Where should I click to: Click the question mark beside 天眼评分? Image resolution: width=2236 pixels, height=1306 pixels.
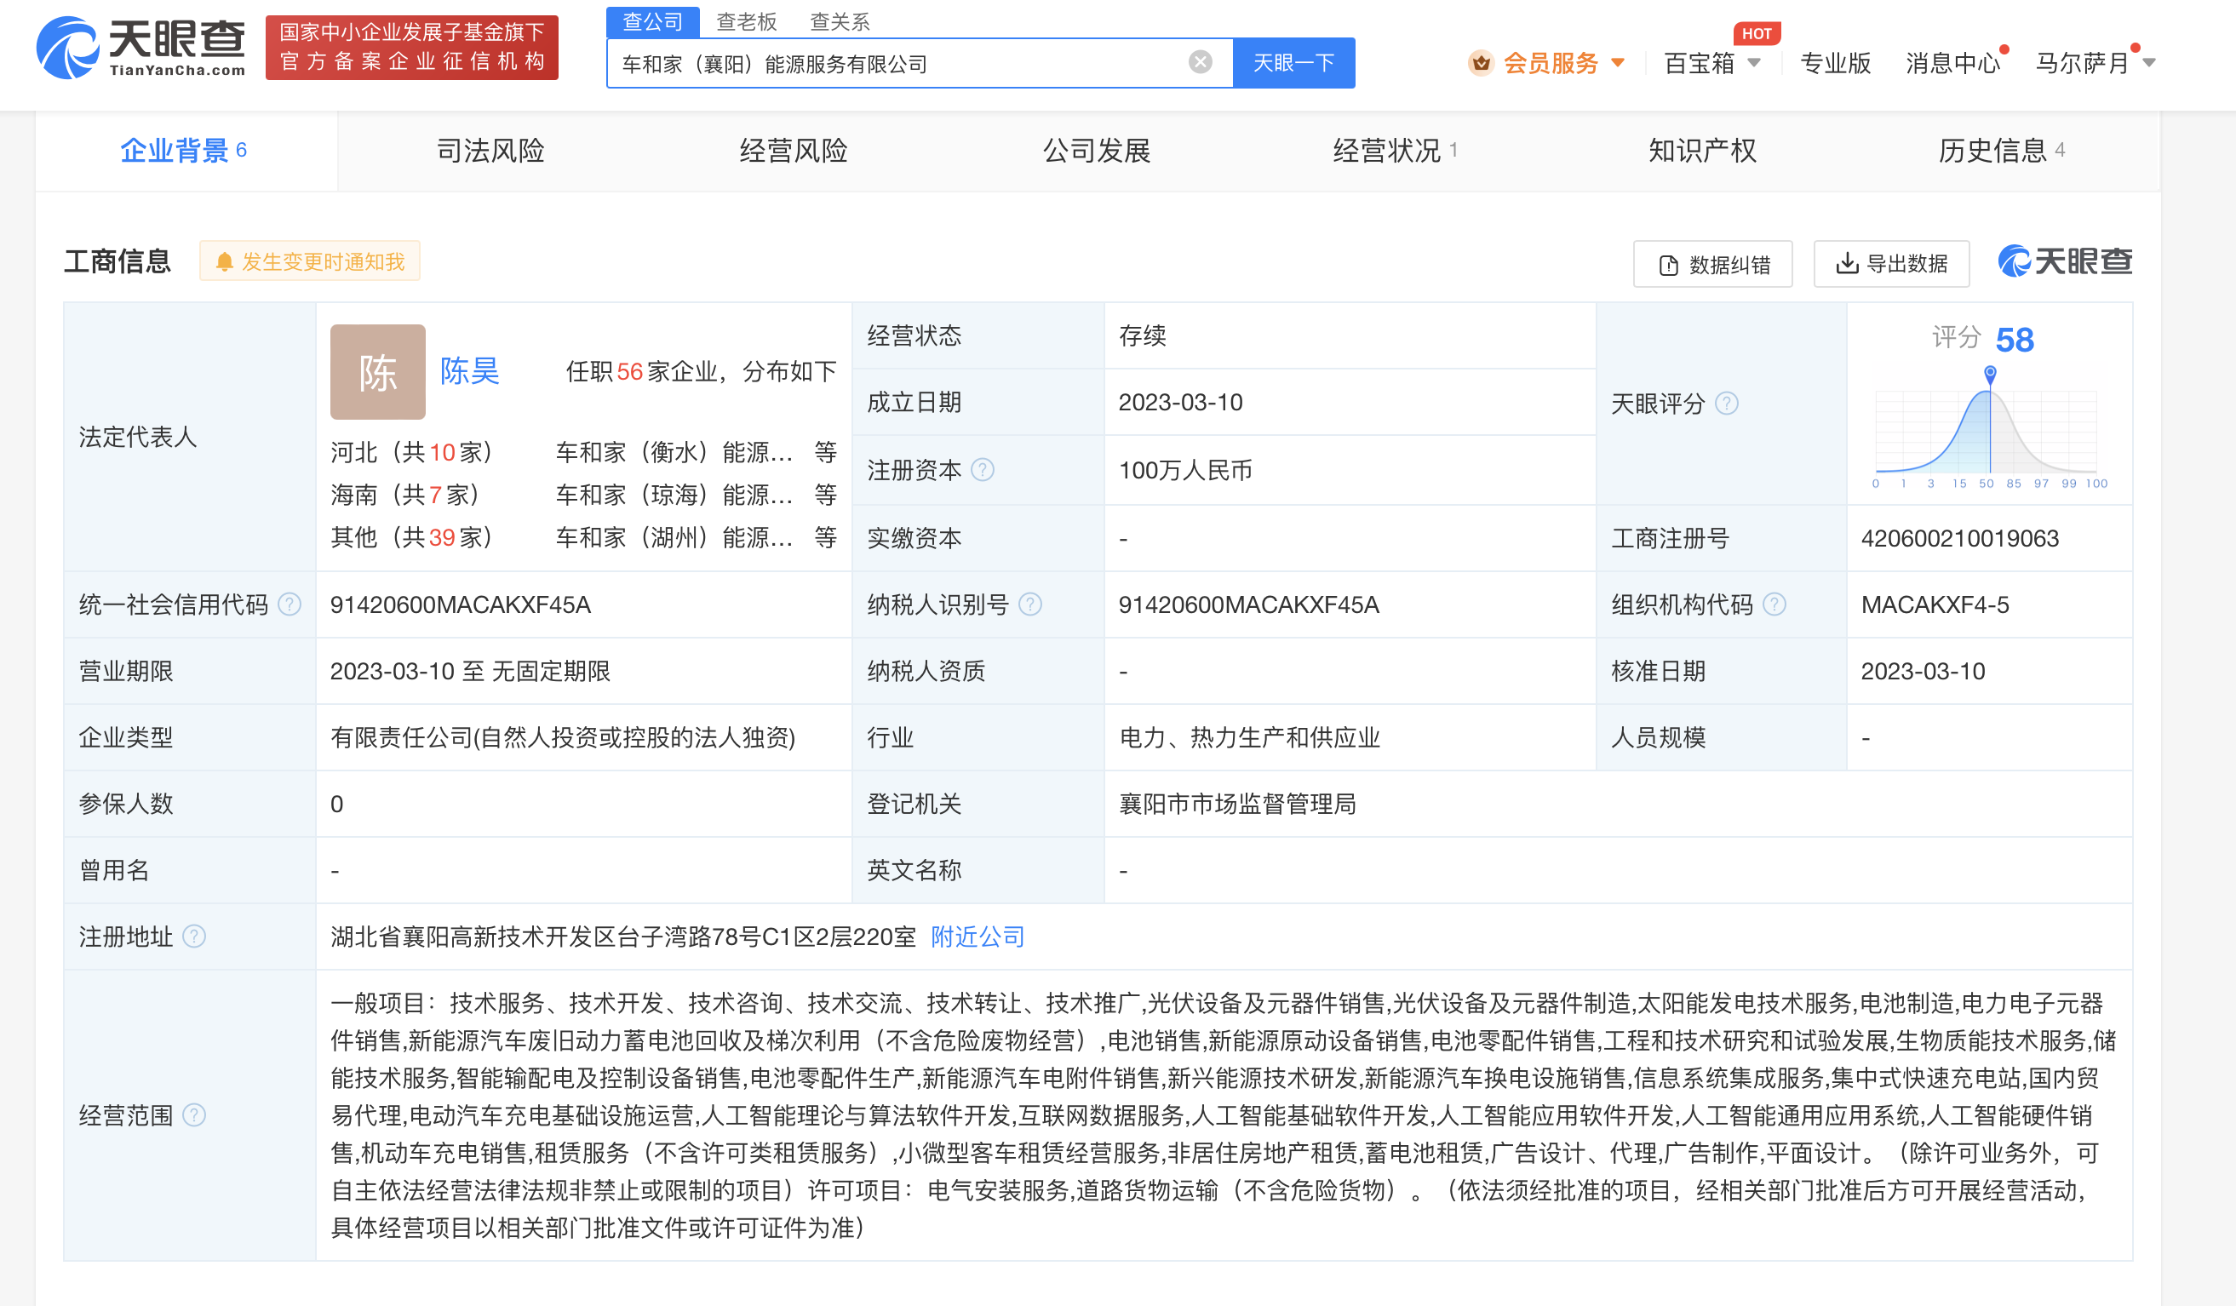pyautogui.click(x=1728, y=404)
